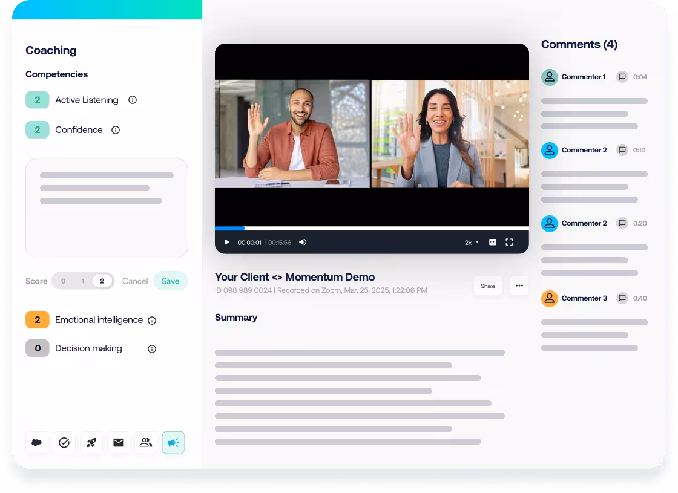This screenshot has height=493, width=678.
Task: Click the coaching notes text area
Action: point(107,208)
